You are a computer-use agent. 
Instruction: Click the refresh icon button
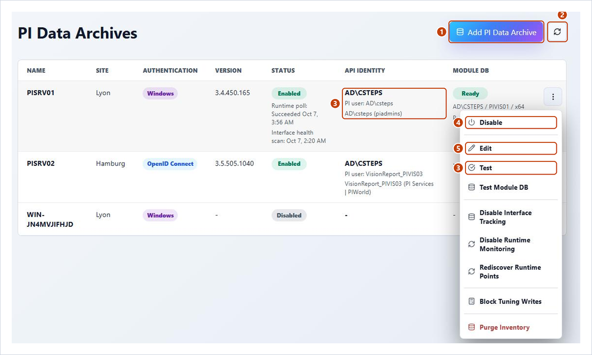click(x=557, y=32)
